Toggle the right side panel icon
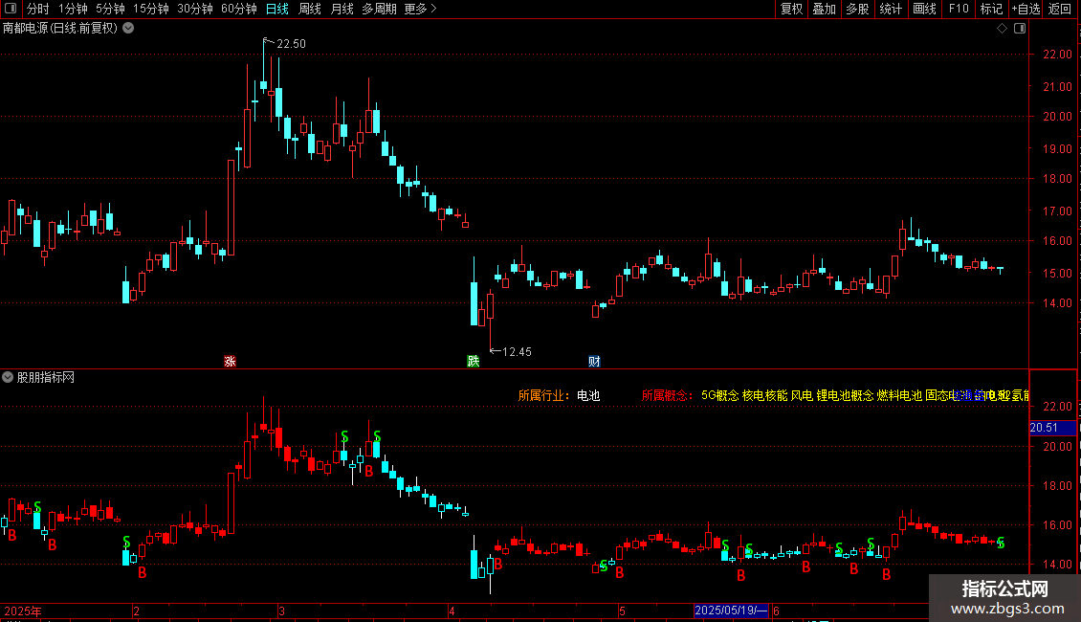This screenshot has width=1081, height=622. pos(1020,29)
